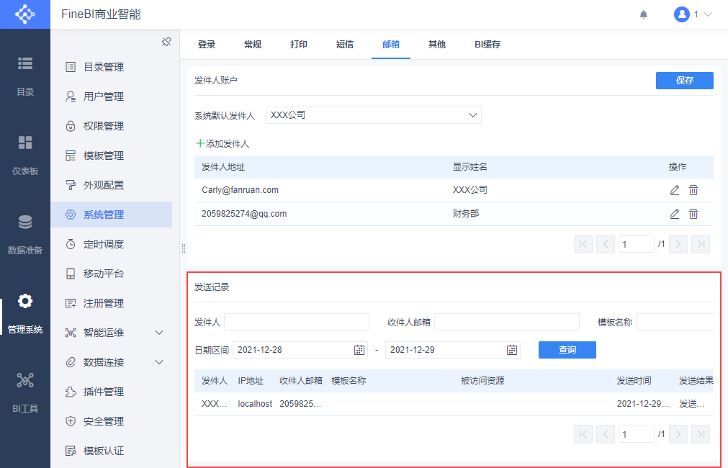This screenshot has height=468, width=728.
Task: Switch to the 其他 tab
Action: (x=437, y=44)
